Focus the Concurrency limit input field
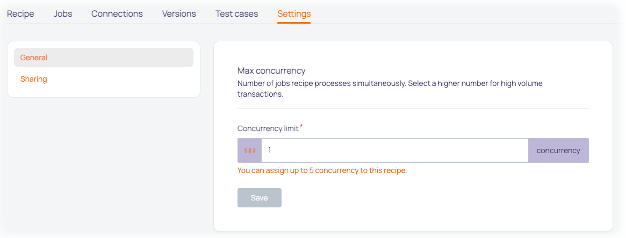The width and height of the screenshot is (626, 238). pyautogui.click(x=395, y=150)
